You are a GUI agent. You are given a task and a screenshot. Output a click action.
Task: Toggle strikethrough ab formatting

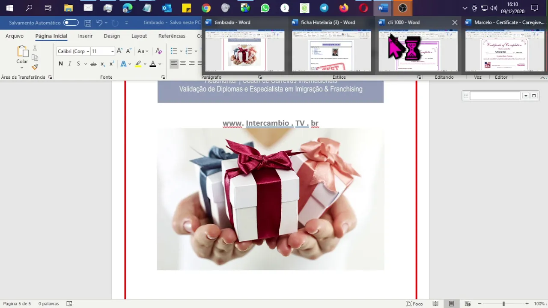click(93, 64)
